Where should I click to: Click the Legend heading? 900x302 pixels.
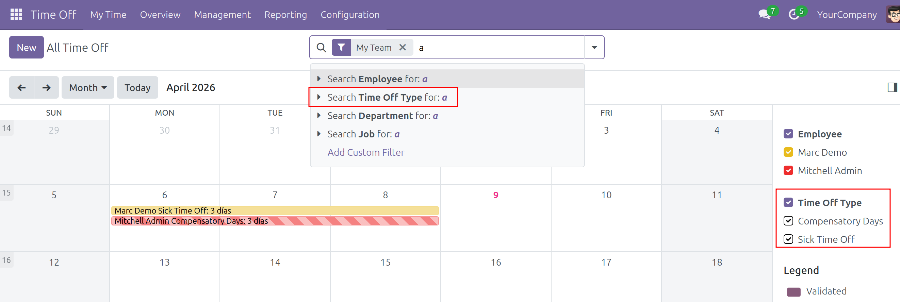tap(801, 270)
